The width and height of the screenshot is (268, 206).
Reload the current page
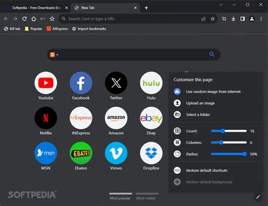pos(24,19)
